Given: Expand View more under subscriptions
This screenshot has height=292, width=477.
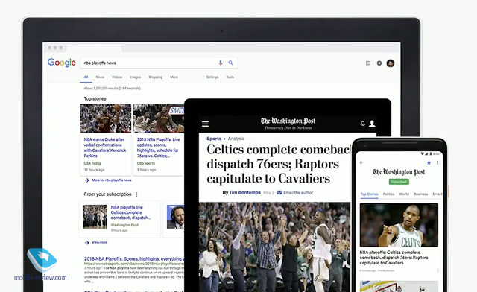Looking at the screenshot, I should click(96, 242).
